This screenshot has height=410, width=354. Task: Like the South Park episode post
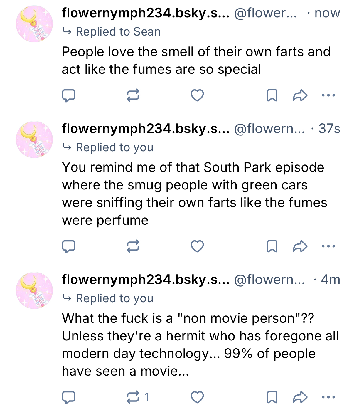[x=197, y=246]
